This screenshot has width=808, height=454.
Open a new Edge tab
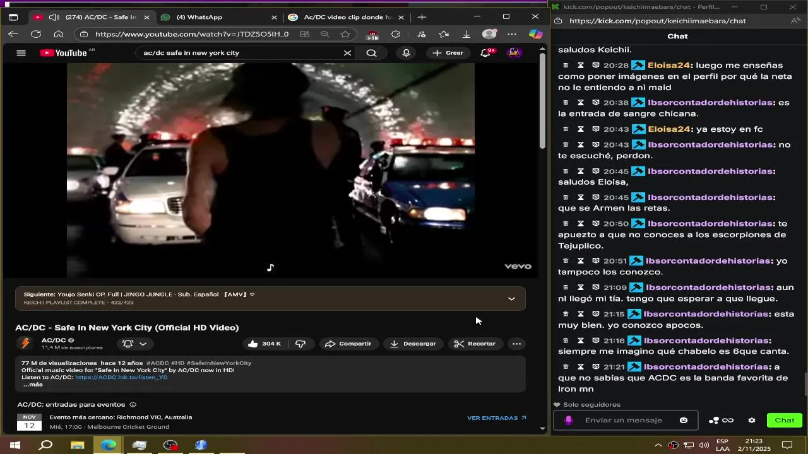click(422, 17)
